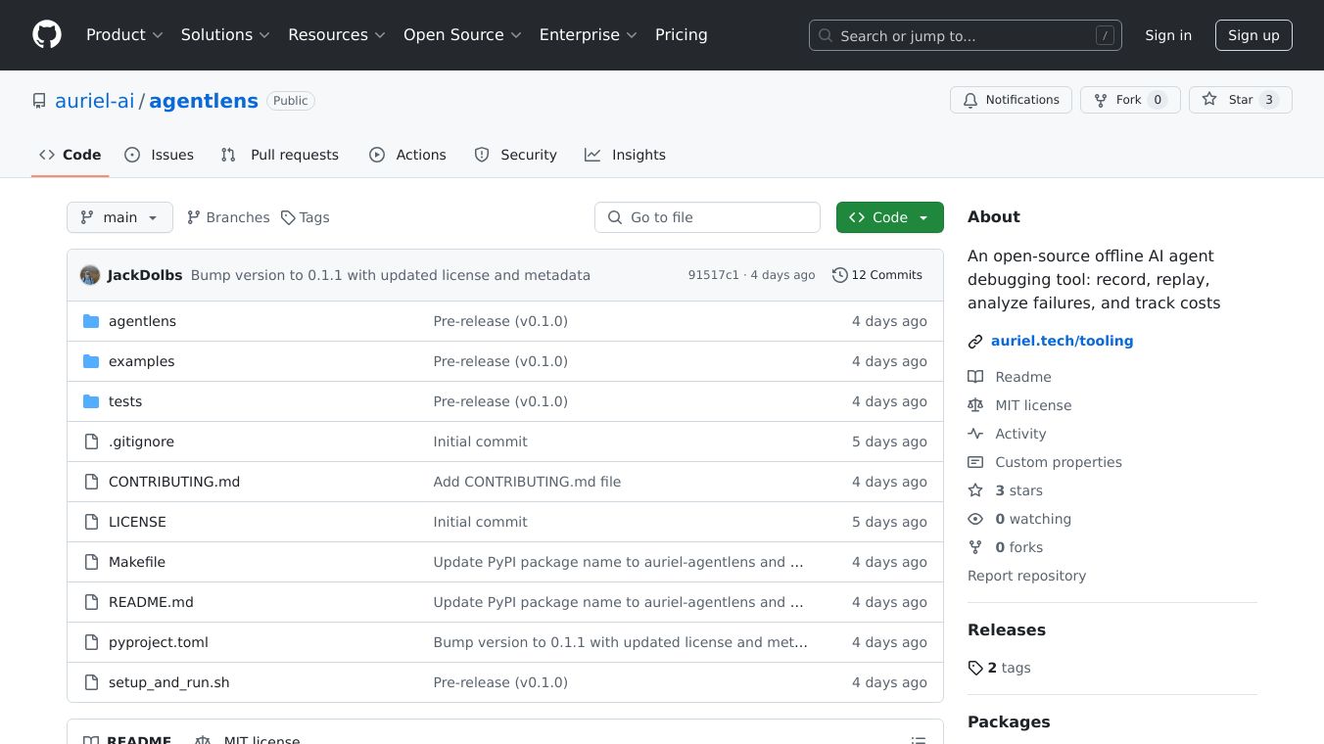Screen dimensions: 1324x744
Task: Open the README outline icon
Action: click(x=918, y=740)
